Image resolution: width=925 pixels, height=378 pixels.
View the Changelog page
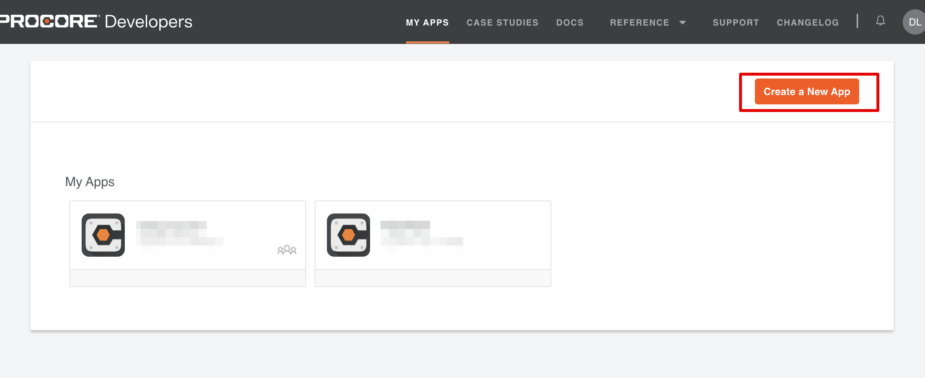pos(808,23)
